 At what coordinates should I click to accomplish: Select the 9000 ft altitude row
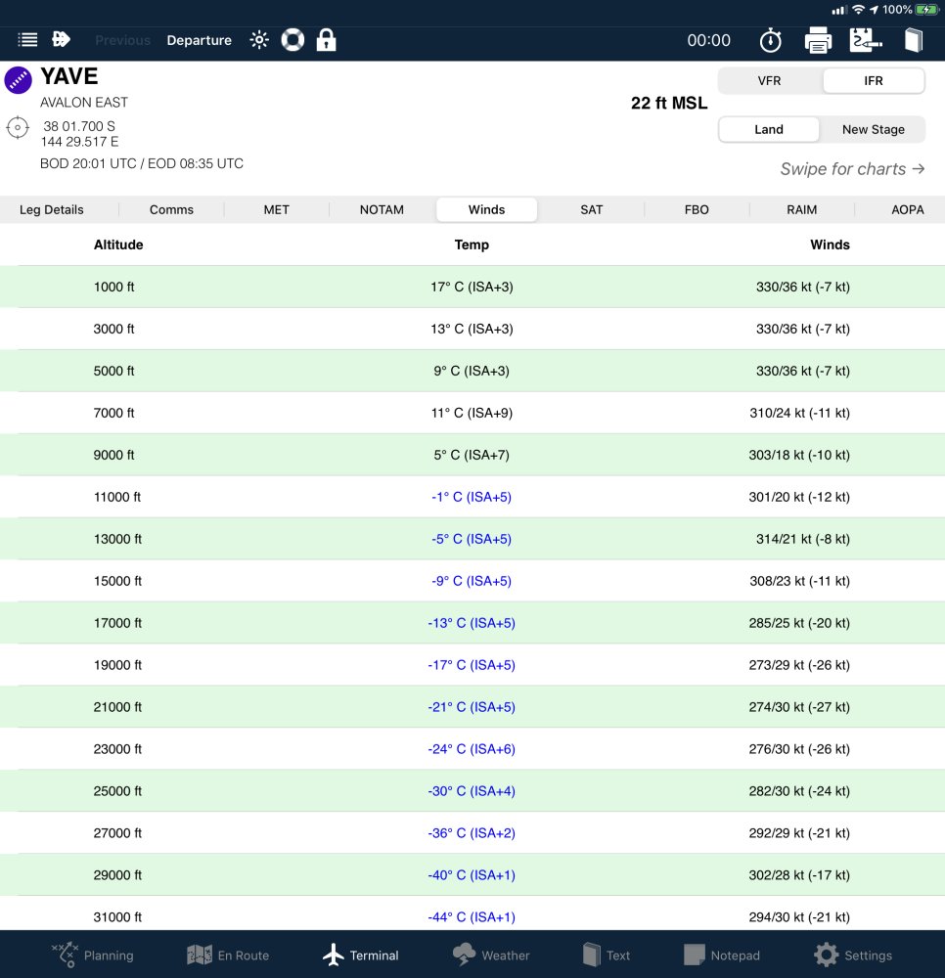[472, 455]
